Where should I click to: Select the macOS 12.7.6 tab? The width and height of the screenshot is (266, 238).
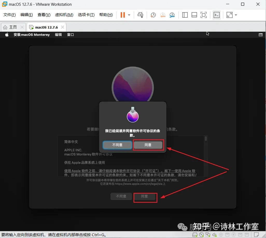pos(46,27)
